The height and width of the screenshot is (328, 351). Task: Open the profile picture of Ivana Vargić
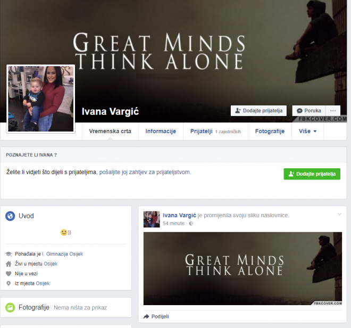click(40, 99)
